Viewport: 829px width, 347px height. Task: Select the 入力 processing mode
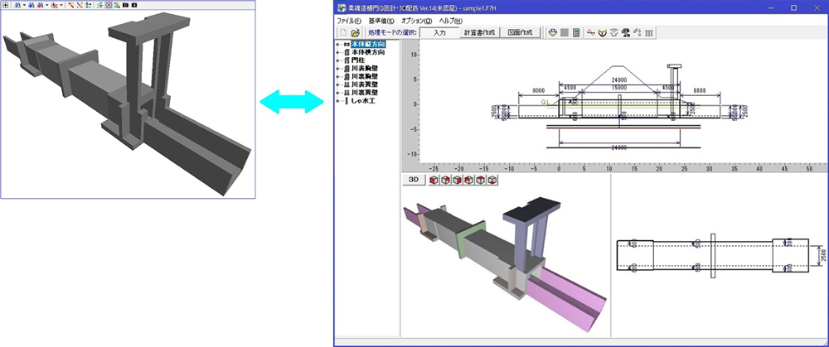(x=439, y=33)
